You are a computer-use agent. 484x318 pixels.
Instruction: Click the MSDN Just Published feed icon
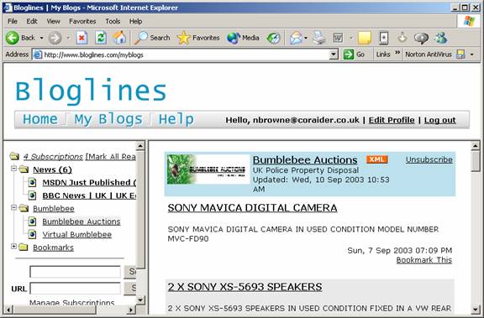coord(32,182)
